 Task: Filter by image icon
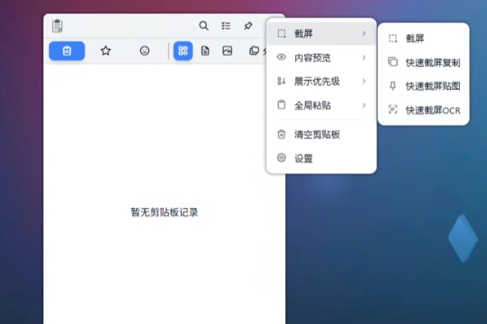click(x=227, y=51)
